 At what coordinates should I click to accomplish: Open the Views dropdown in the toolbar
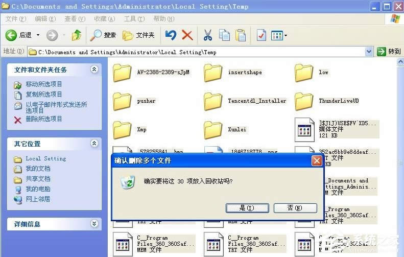(279, 35)
